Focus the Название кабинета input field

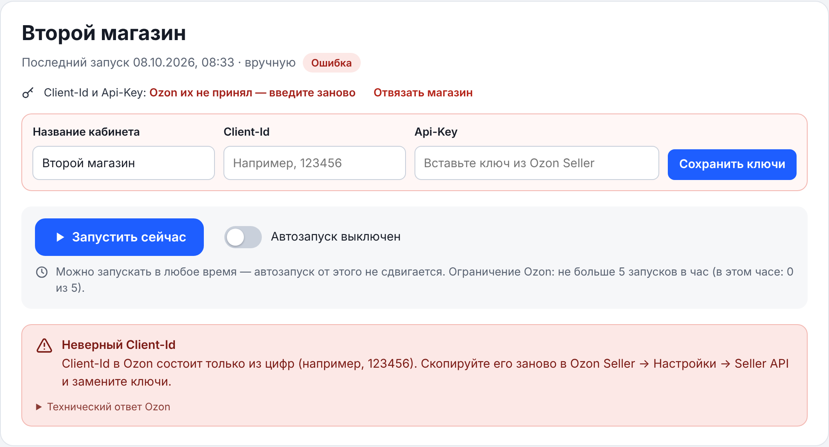pyautogui.click(x=124, y=163)
